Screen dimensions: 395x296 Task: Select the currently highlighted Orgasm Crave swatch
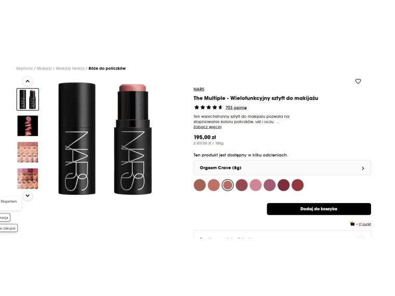click(228, 185)
